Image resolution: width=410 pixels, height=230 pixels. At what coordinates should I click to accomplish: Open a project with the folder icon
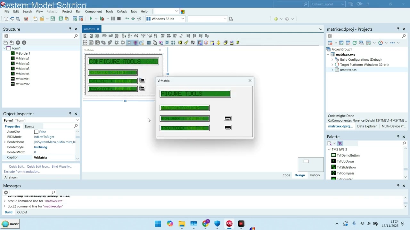click(42, 19)
